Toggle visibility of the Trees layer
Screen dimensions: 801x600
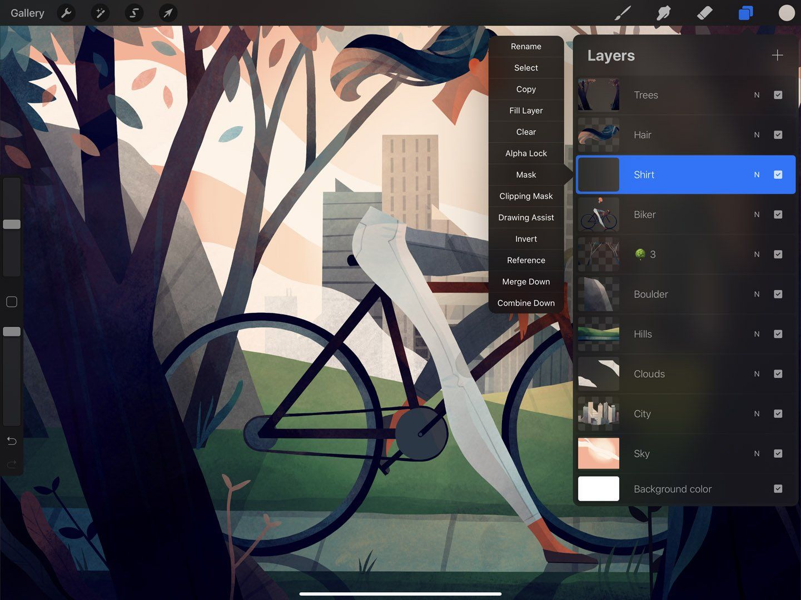778,95
